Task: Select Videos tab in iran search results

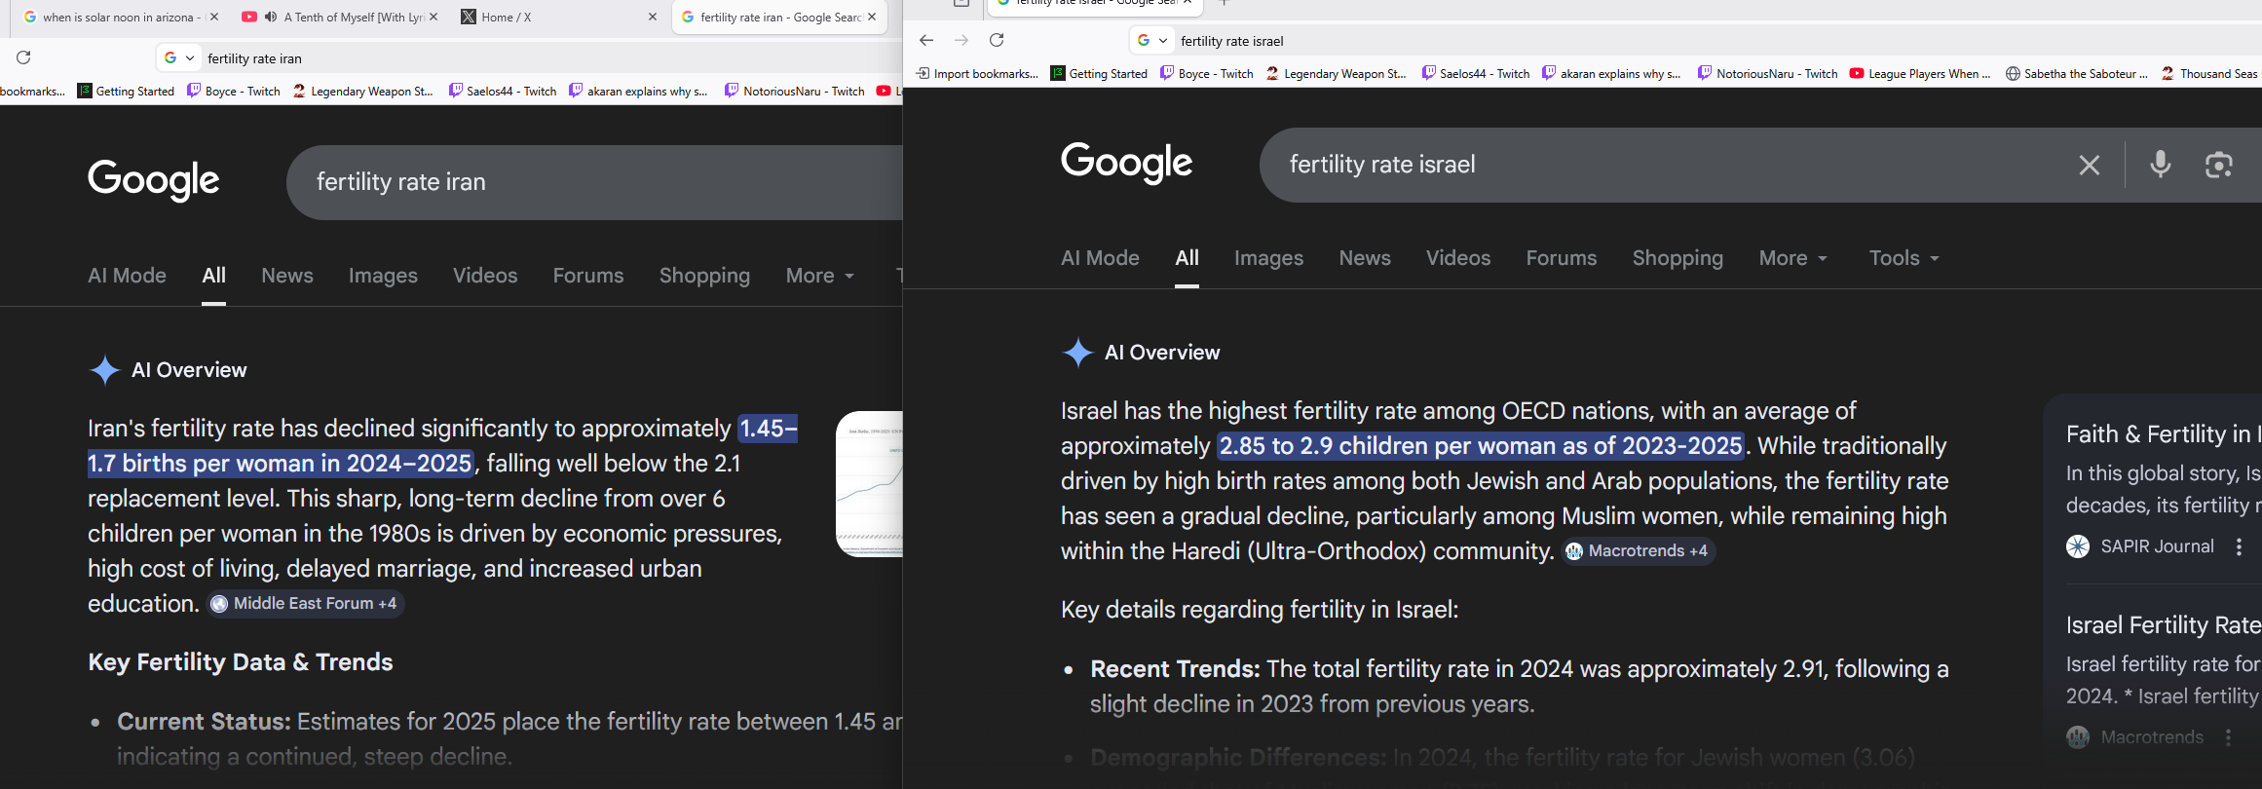Action: pyautogui.click(x=485, y=276)
